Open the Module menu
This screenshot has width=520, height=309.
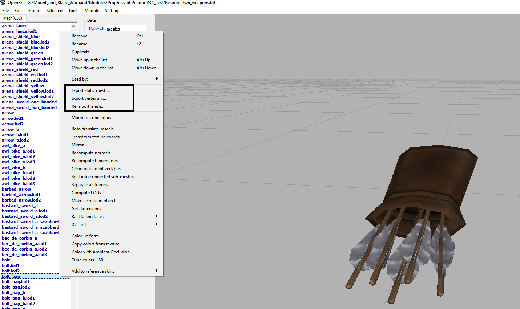92,11
